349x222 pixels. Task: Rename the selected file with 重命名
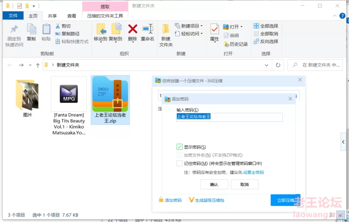tap(147, 33)
